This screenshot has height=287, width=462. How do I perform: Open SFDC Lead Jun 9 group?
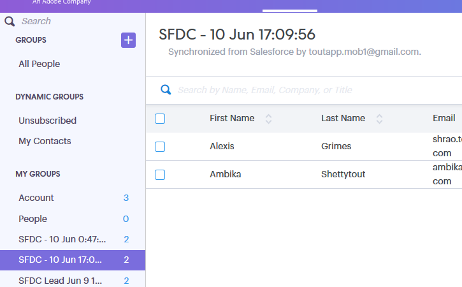click(73, 281)
